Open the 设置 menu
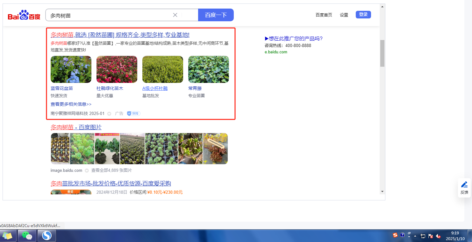Viewport: 472px width, 242px height. [x=344, y=15]
